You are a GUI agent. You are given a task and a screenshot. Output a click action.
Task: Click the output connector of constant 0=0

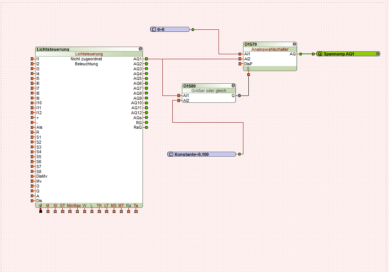tap(193, 29)
